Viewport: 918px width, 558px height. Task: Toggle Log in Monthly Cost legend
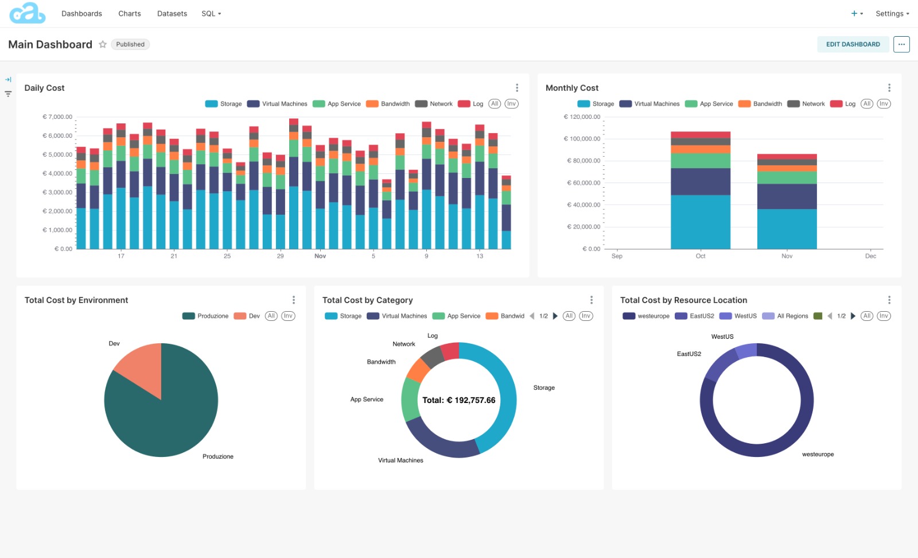tap(843, 104)
